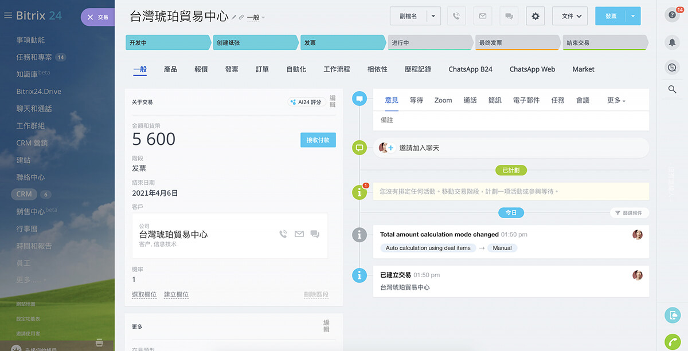Set deal stage to 最终发票
Viewport: 688px width, 351px height.
(518, 42)
